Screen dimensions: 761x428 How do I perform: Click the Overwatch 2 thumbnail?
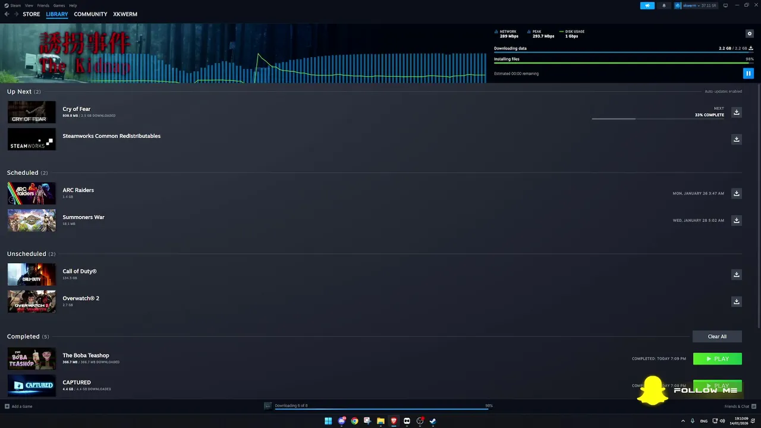pyautogui.click(x=32, y=301)
